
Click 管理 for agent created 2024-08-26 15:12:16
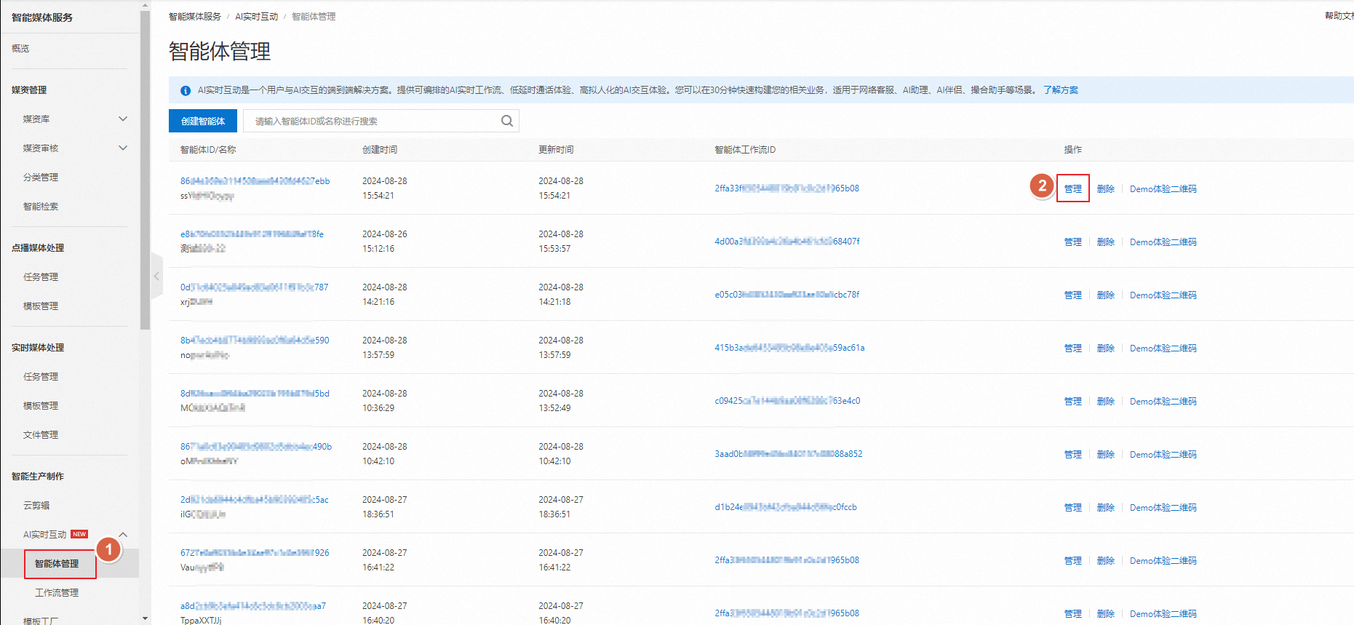(1073, 242)
